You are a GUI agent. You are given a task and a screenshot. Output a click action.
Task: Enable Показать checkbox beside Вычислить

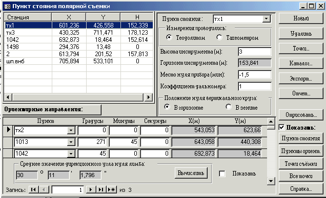(x=222, y=174)
